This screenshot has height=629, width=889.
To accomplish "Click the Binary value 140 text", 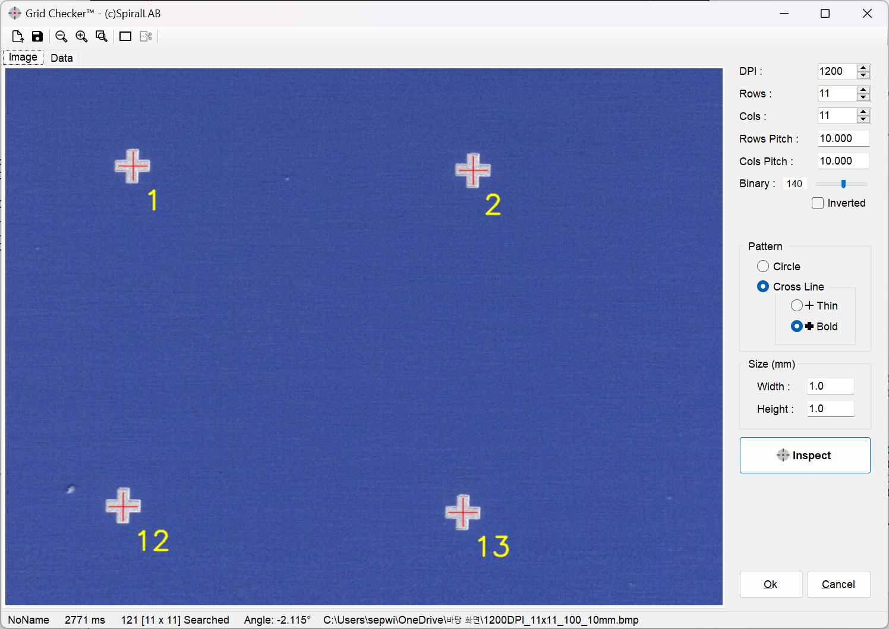I will point(794,184).
